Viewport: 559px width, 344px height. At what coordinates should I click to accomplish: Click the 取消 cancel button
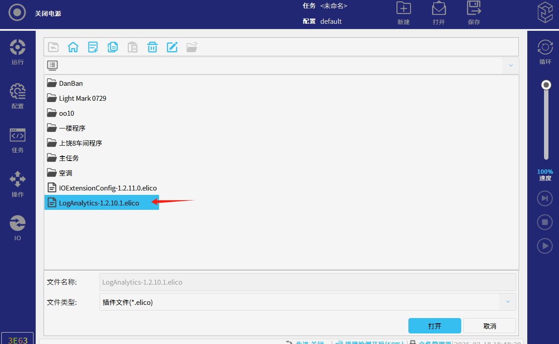pos(489,326)
